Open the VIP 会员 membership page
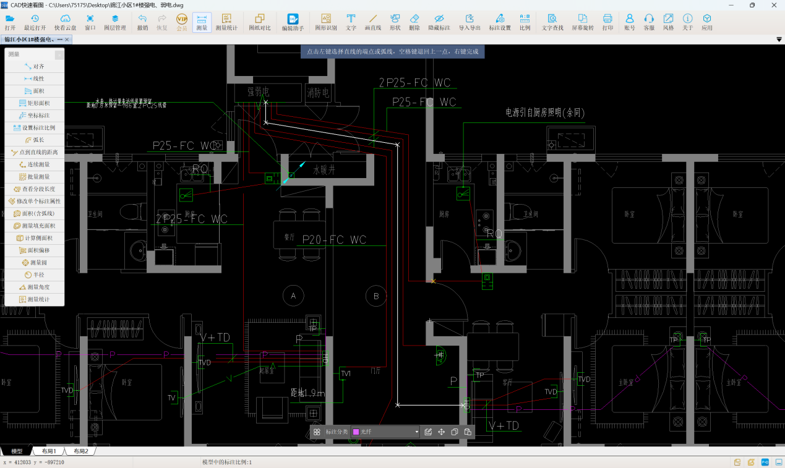 pyautogui.click(x=182, y=22)
